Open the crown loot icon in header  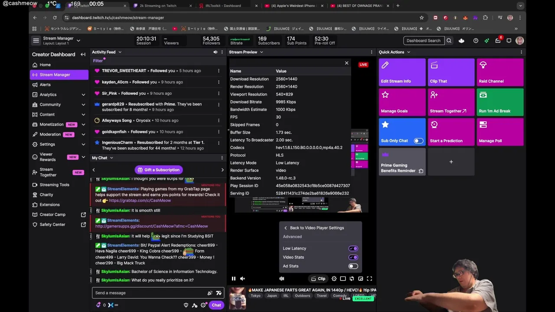(461, 41)
